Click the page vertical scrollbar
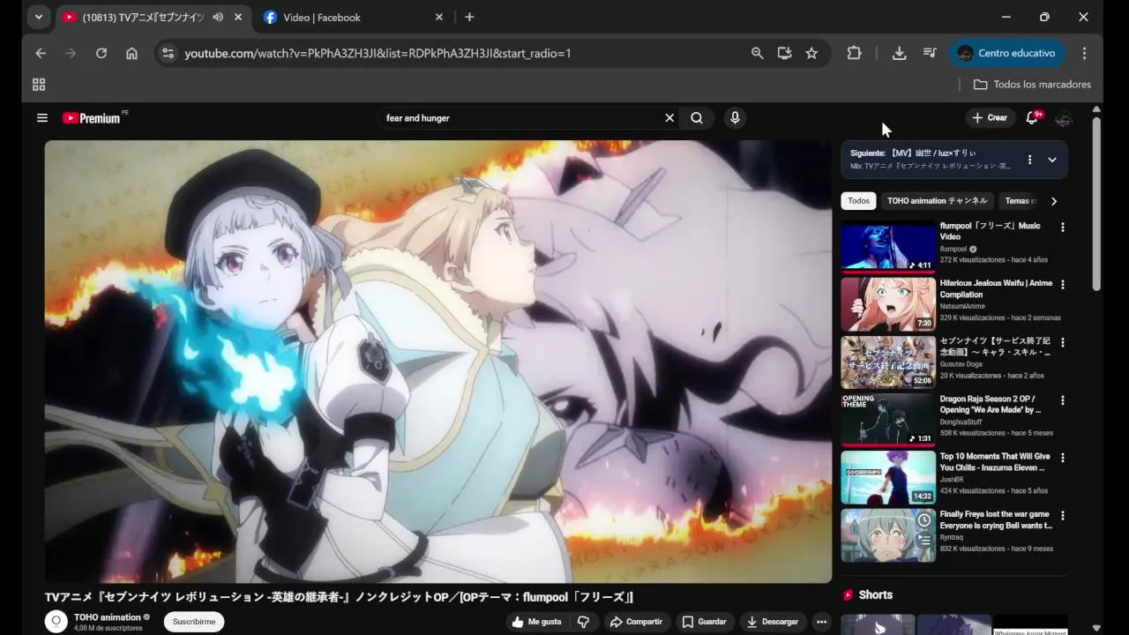Image resolution: width=1129 pixels, height=635 pixels. click(x=1096, y=203)
